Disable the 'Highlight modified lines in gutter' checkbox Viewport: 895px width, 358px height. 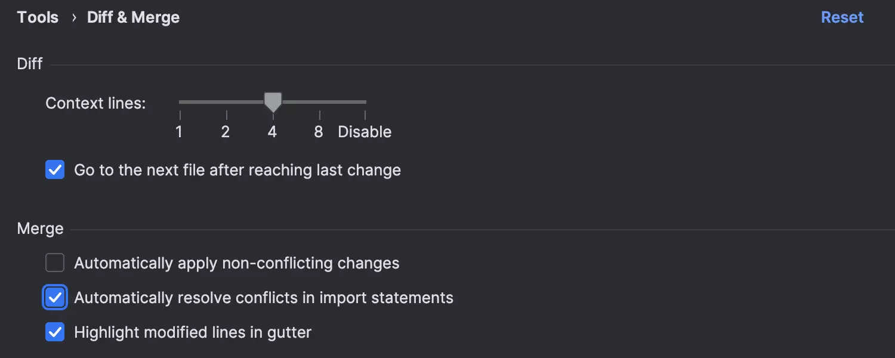(55, 332)
